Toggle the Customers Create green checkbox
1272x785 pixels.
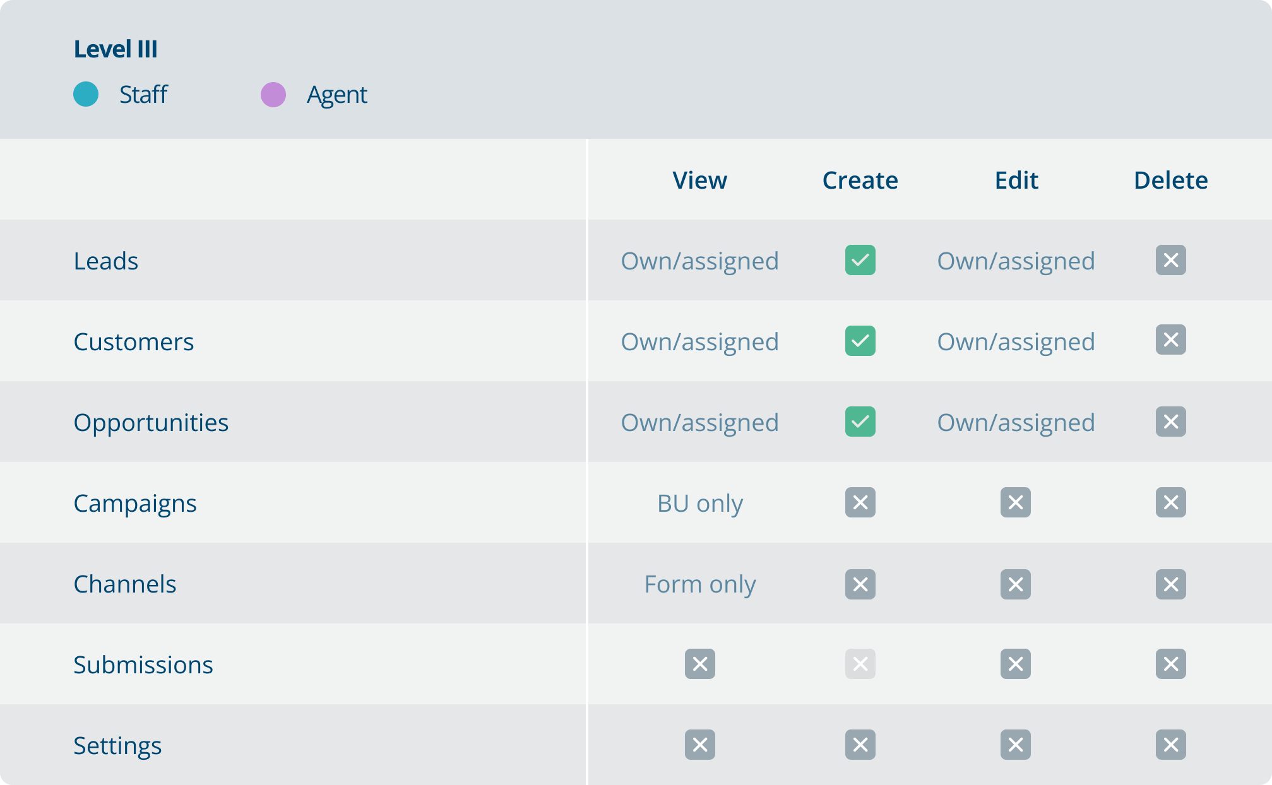[860, 341]
